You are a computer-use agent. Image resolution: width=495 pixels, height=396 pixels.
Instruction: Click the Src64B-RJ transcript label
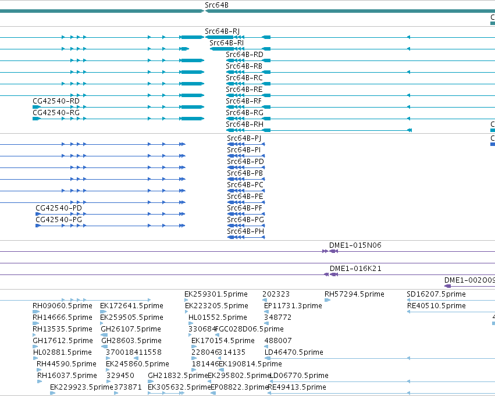click(222, 31)
